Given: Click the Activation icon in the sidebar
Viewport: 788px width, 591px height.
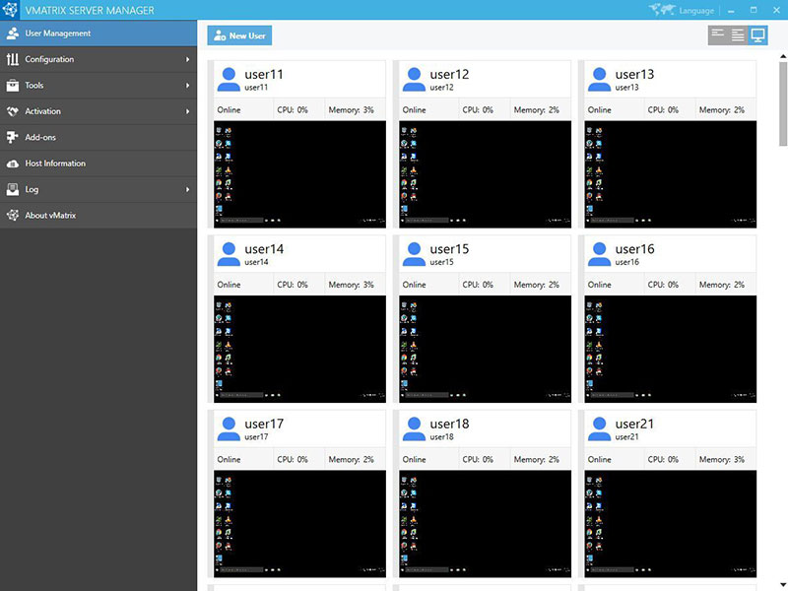Looking at the screenshot, I should click(x=14, y=111).
